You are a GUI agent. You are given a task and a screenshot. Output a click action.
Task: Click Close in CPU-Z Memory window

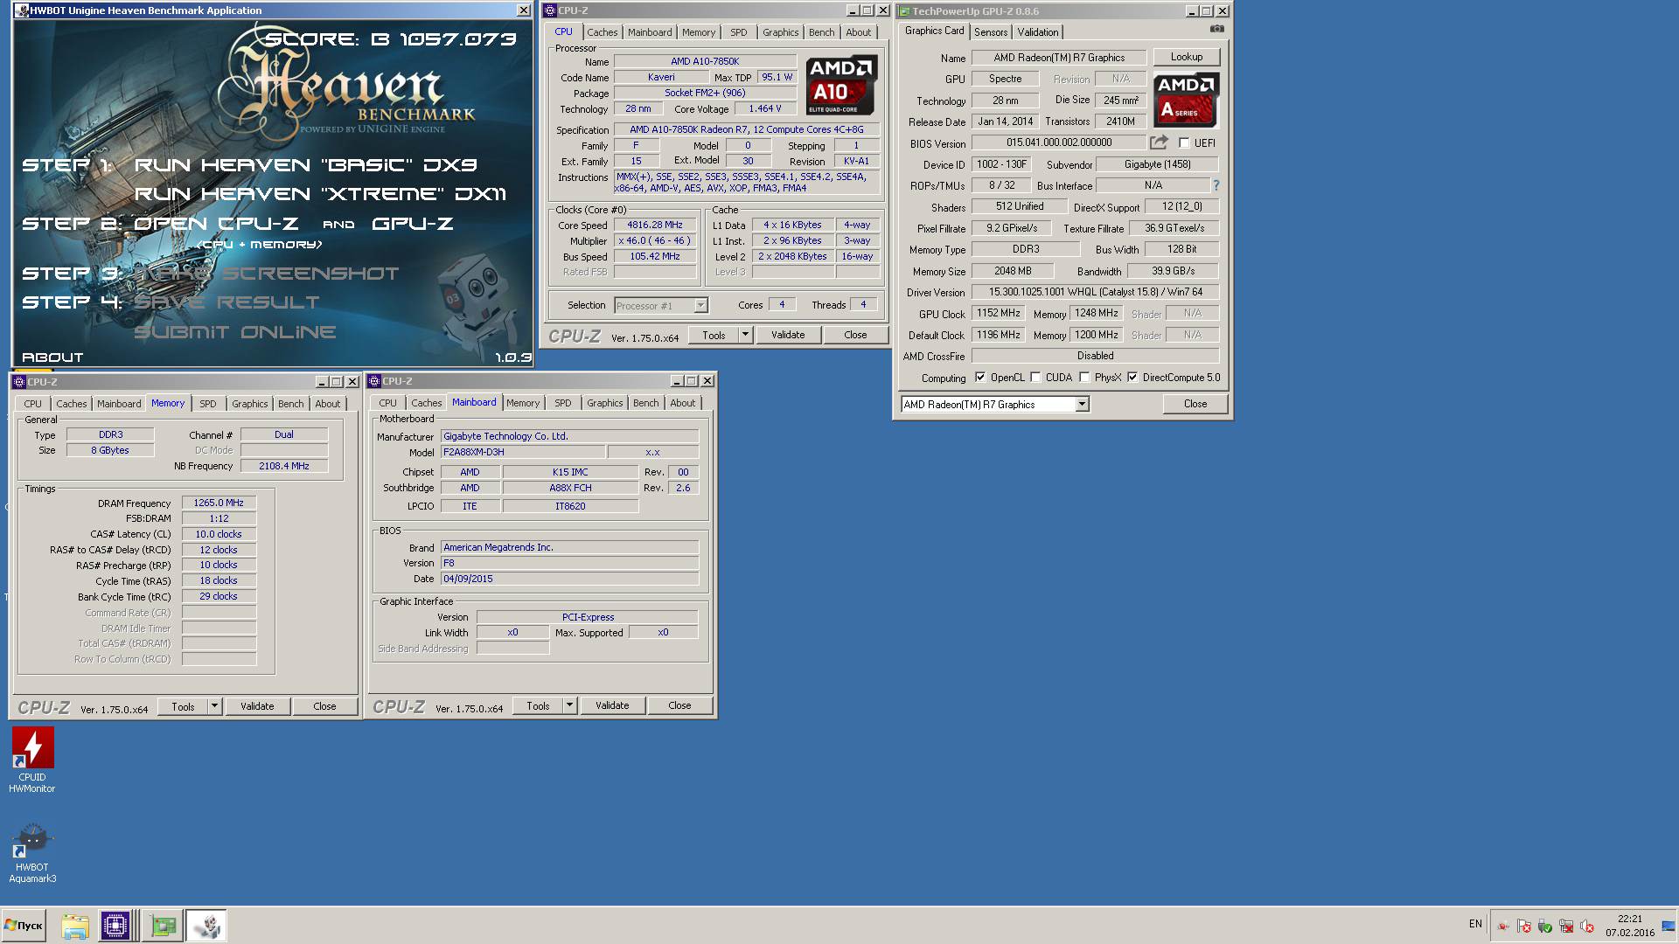coord(324,706)
